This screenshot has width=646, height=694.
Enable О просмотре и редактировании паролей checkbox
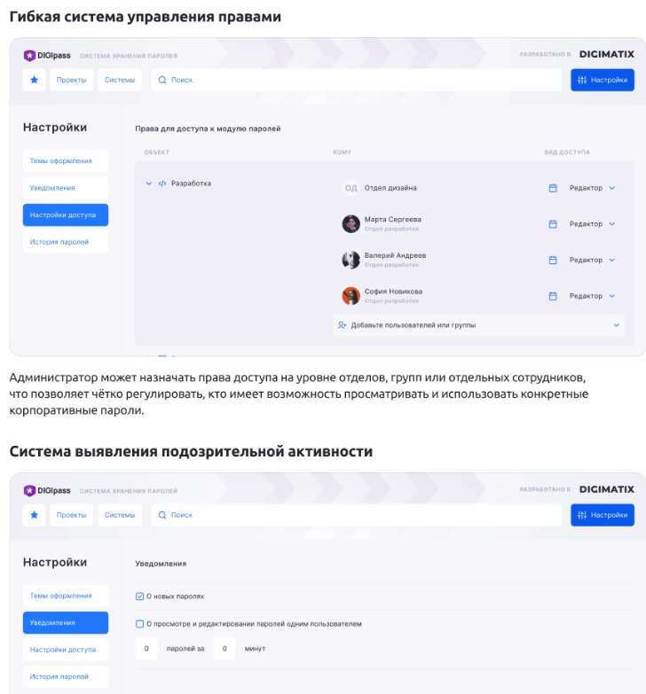(139, 624)
